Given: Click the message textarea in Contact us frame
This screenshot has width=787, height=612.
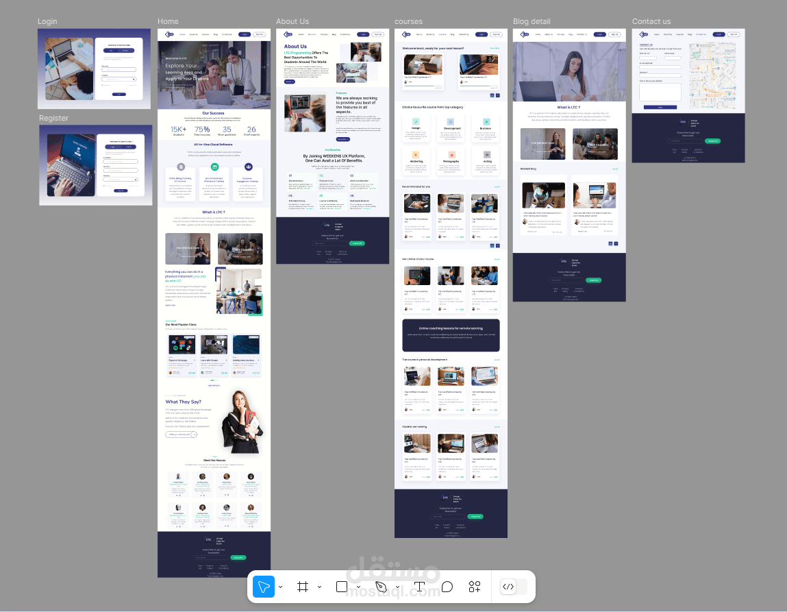Looking at the screenshot, I should click(x=660, y=92).
